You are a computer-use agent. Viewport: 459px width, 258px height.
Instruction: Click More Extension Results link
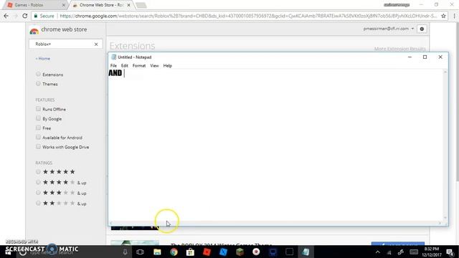pos(400,49)
